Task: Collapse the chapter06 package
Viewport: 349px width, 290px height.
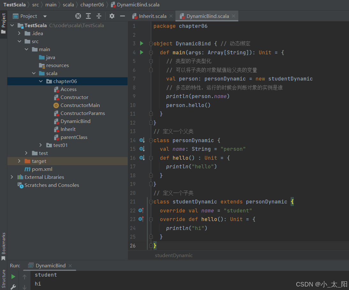Action: coord(41,81)
